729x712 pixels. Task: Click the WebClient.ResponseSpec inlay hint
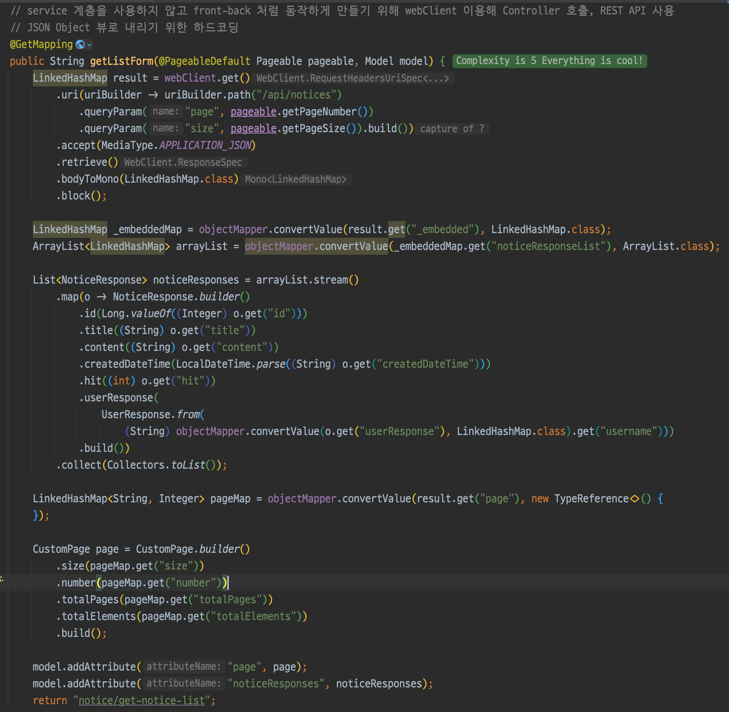click(183, 162)
